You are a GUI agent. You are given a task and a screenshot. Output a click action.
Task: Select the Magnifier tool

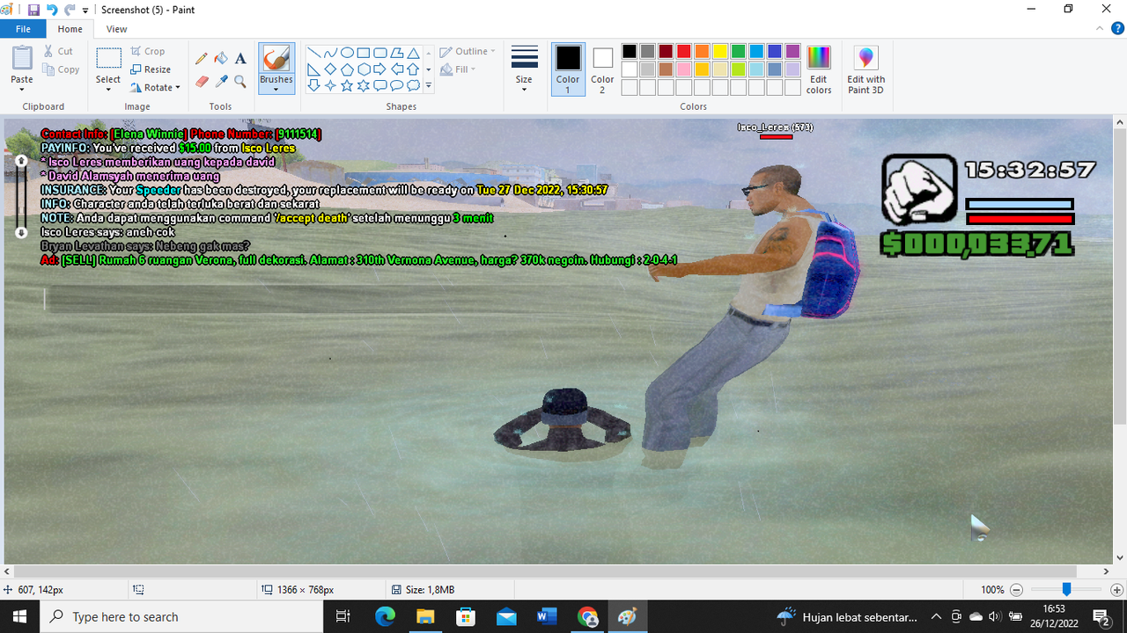240,82
